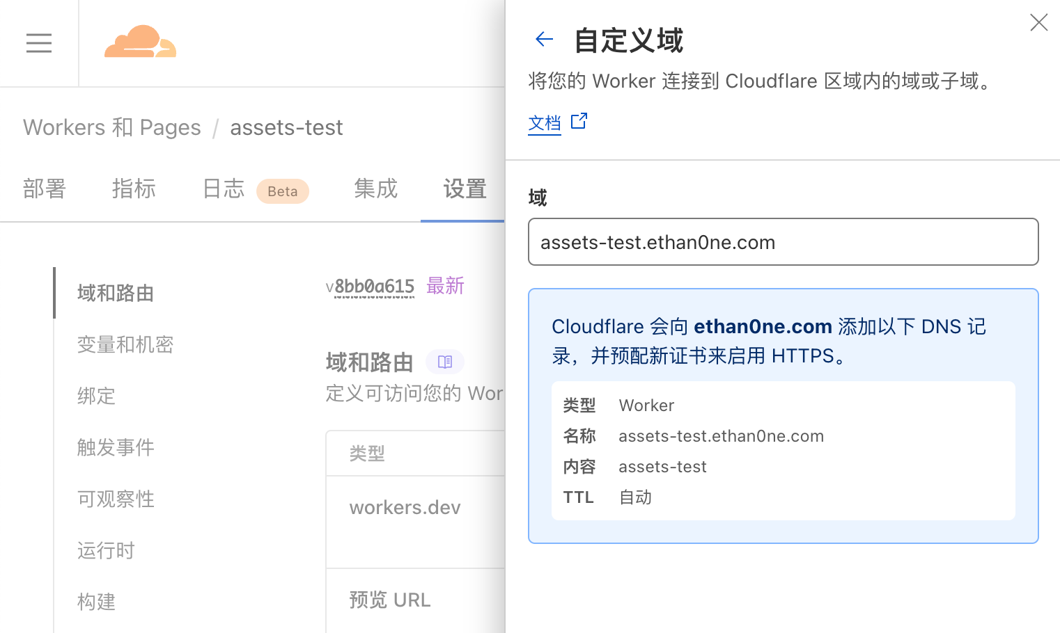Go back with the left arrow icon
This screenshot has height=633, width=1060.
[x=544, y=40]
